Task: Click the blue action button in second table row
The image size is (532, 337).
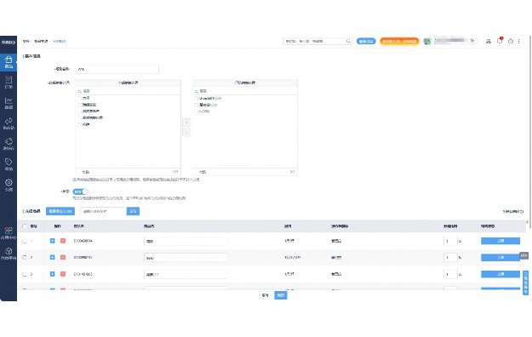Action: [x=501, y=258]
